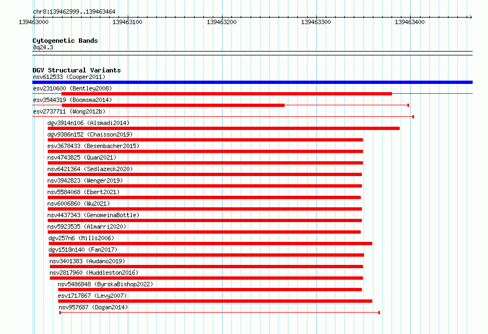Open variant esv1717867 (Levy2007) label
The image size is (488, 334).
[92, 296]
